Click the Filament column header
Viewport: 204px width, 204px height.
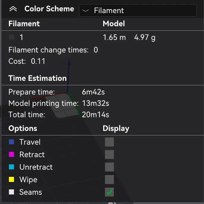coord(24,24)
